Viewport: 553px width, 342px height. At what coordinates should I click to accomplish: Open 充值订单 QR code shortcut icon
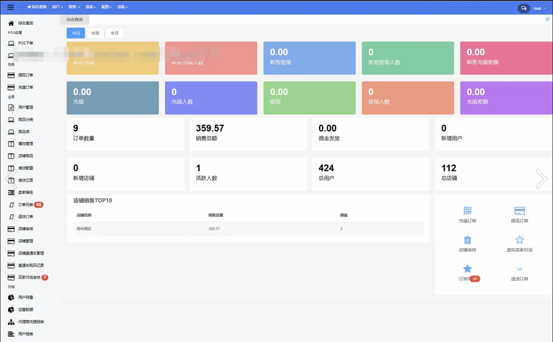pyautogui.click(x=467, y=211)
